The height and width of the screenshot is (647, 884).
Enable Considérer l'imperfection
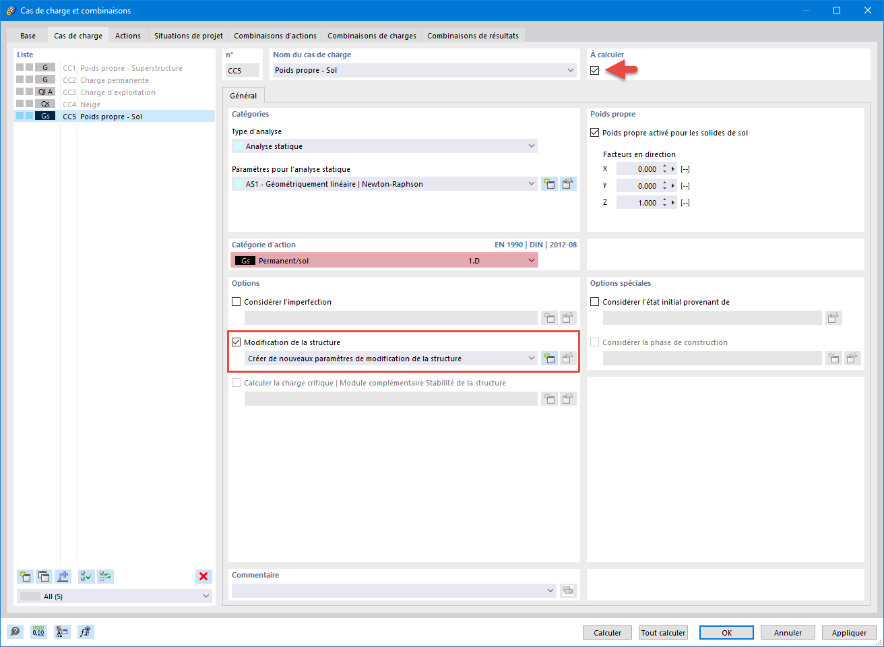click(x=236, y=302)
